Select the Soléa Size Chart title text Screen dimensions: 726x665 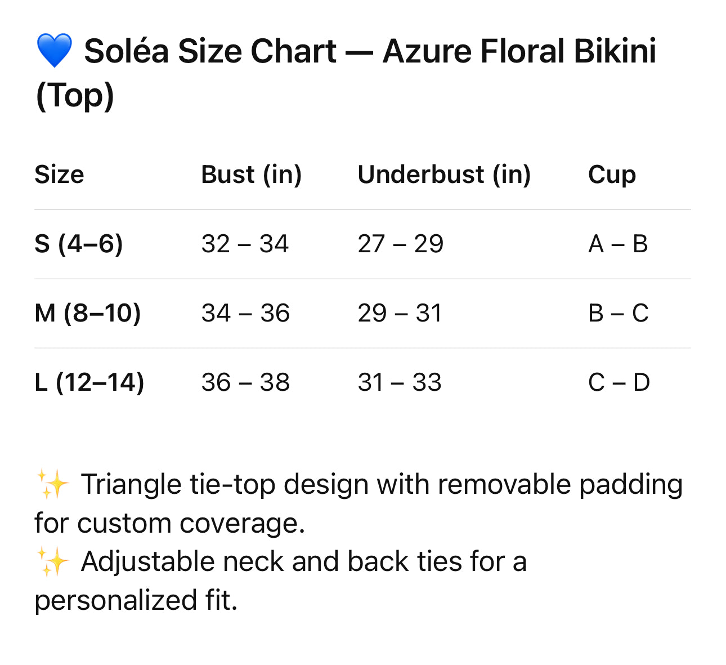click(x=370, y=52)
